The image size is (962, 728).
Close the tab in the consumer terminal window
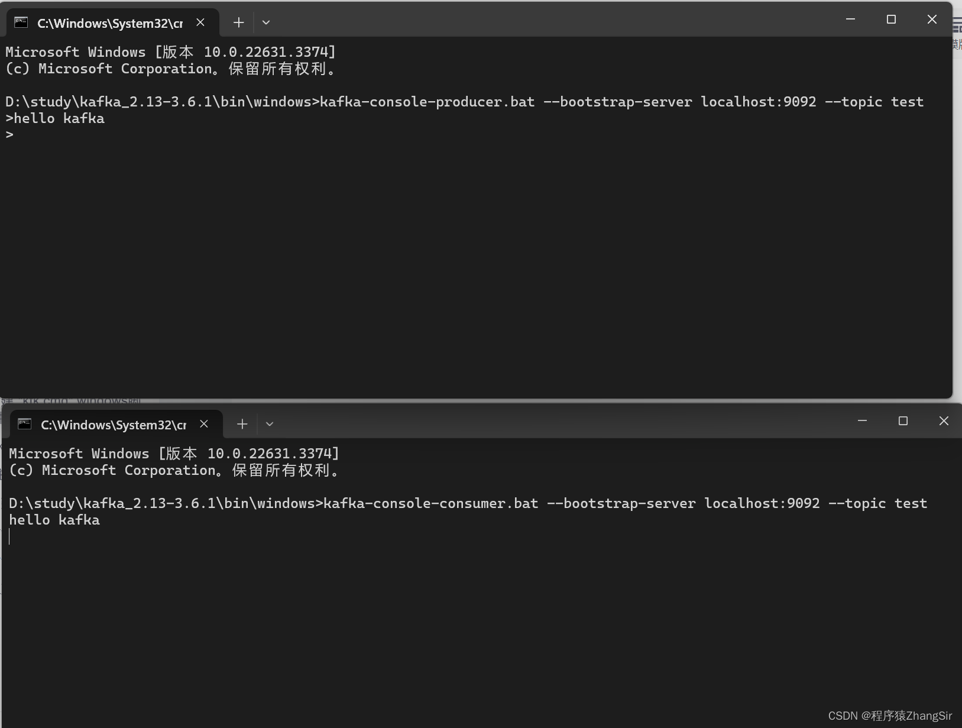204,424
